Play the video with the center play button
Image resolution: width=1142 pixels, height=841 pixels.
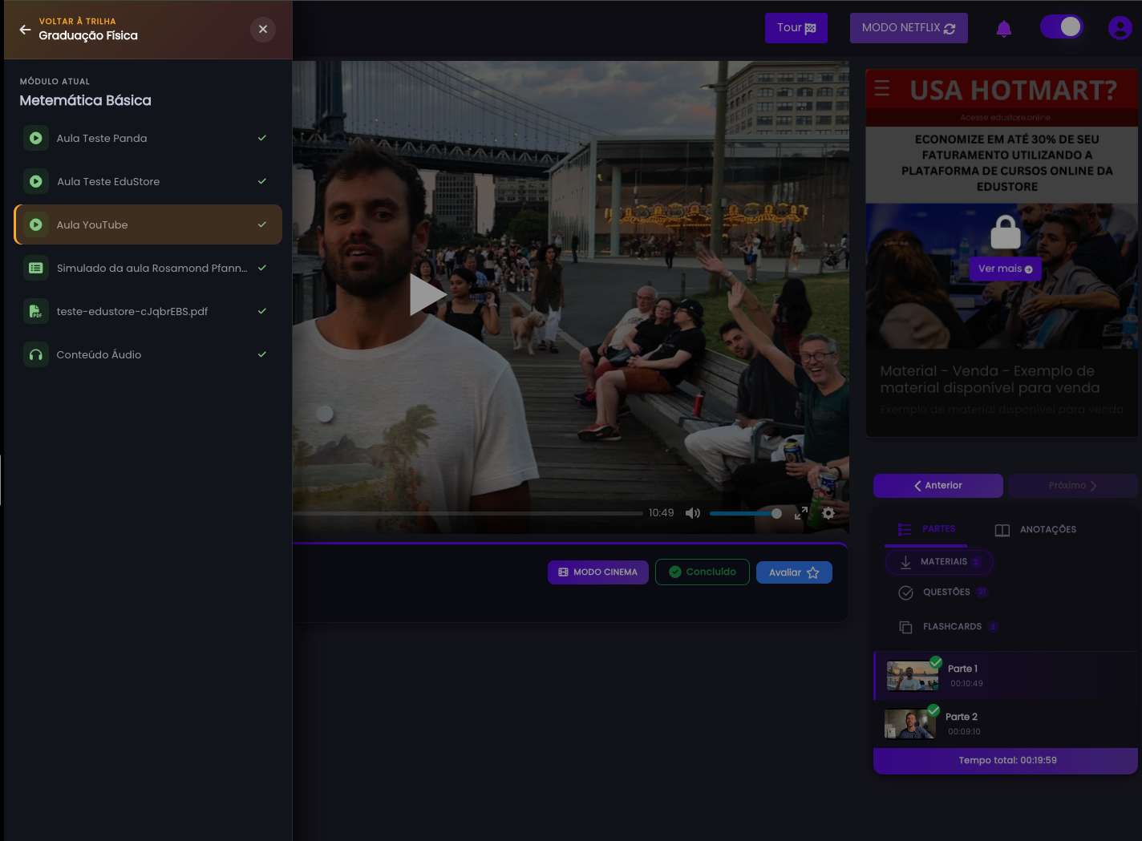pyautogui.click(x=427, y=294)
